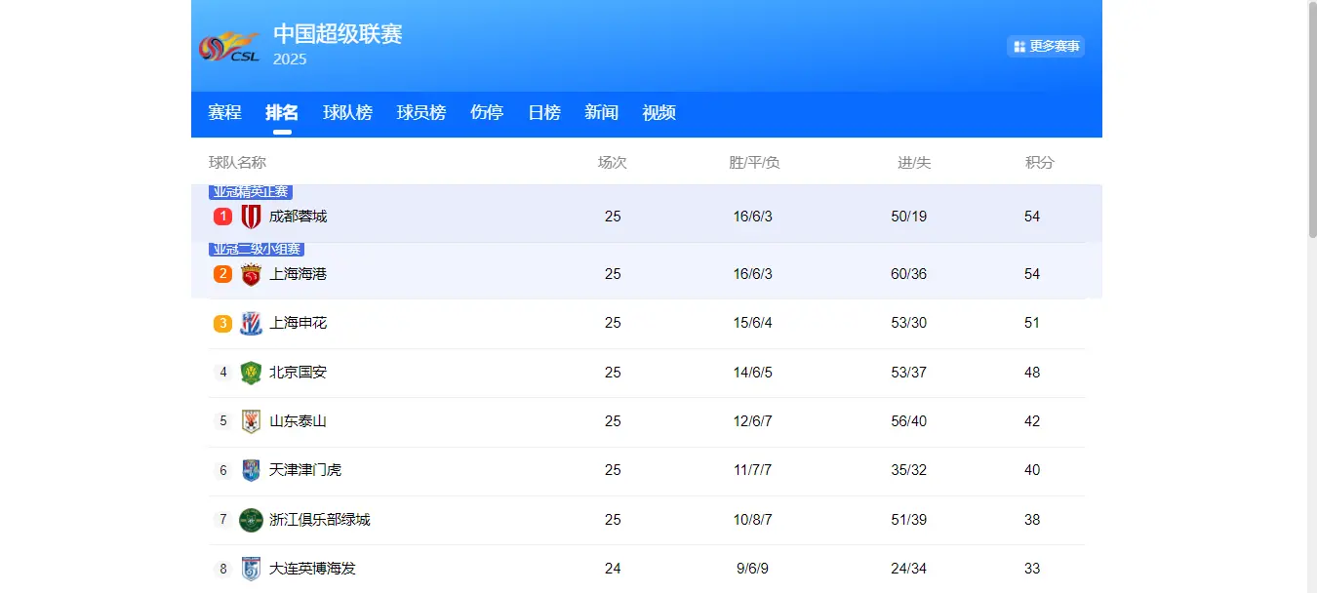Open the 球队榜 tab
Image resolution: width=1317 pixels, height=593 pixels.
(347, 113)
